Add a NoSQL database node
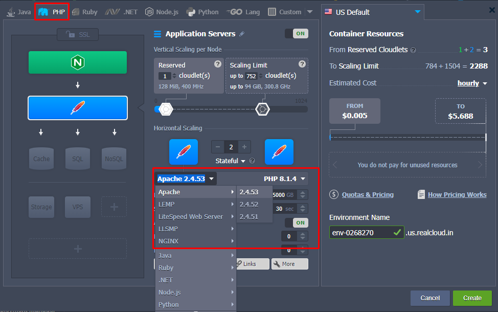498x312 pixels. click(x=114, y=159)
